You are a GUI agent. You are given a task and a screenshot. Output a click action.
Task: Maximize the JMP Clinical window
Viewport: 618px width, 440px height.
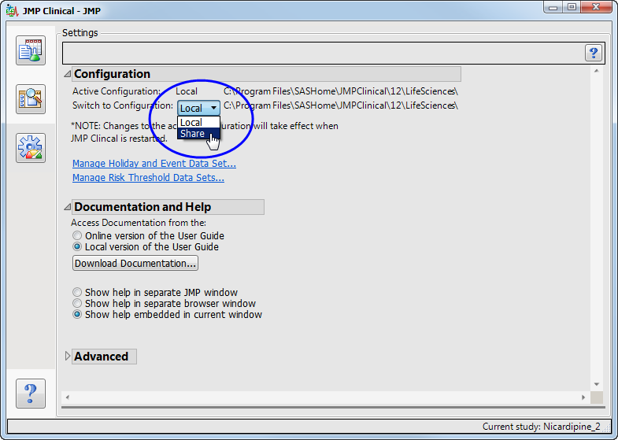(x=572, y=8)
